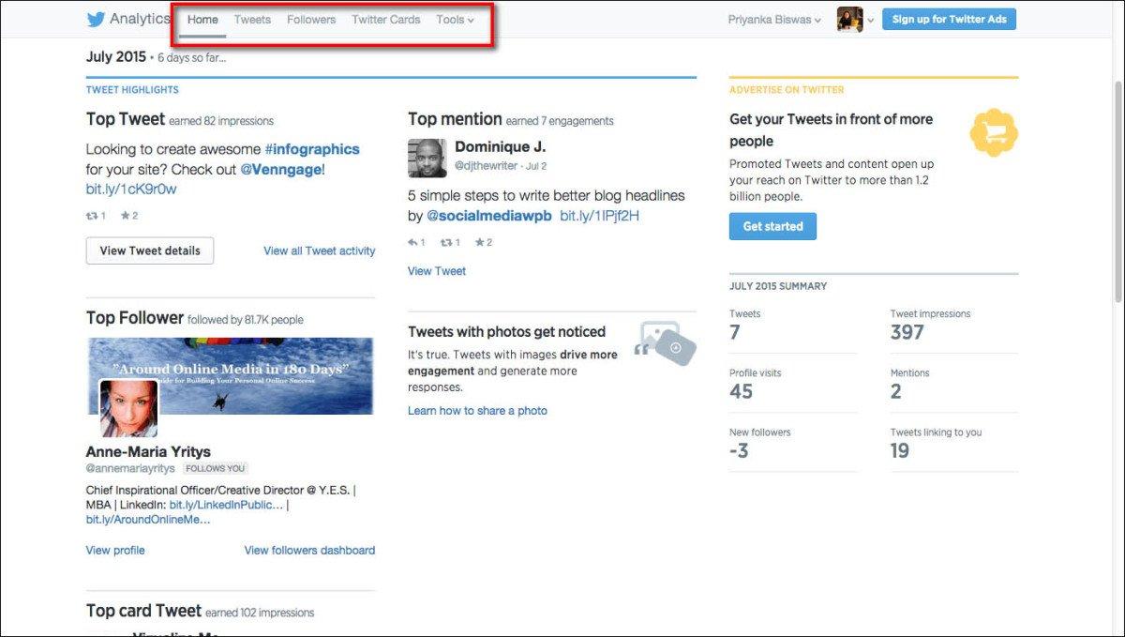Go to the Twitter Cards tab
This screenshot has height=637, width=1125.
click(386, 20)
